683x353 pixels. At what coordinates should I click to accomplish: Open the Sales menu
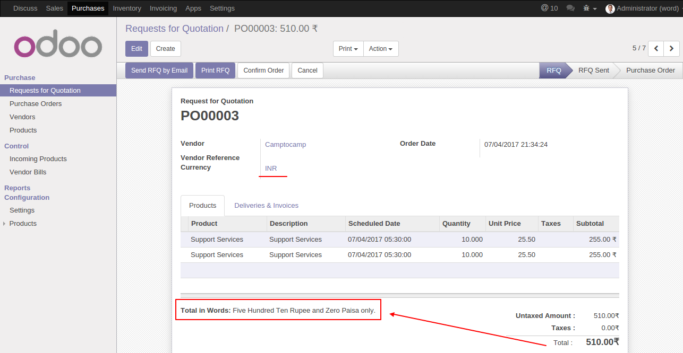55,8
